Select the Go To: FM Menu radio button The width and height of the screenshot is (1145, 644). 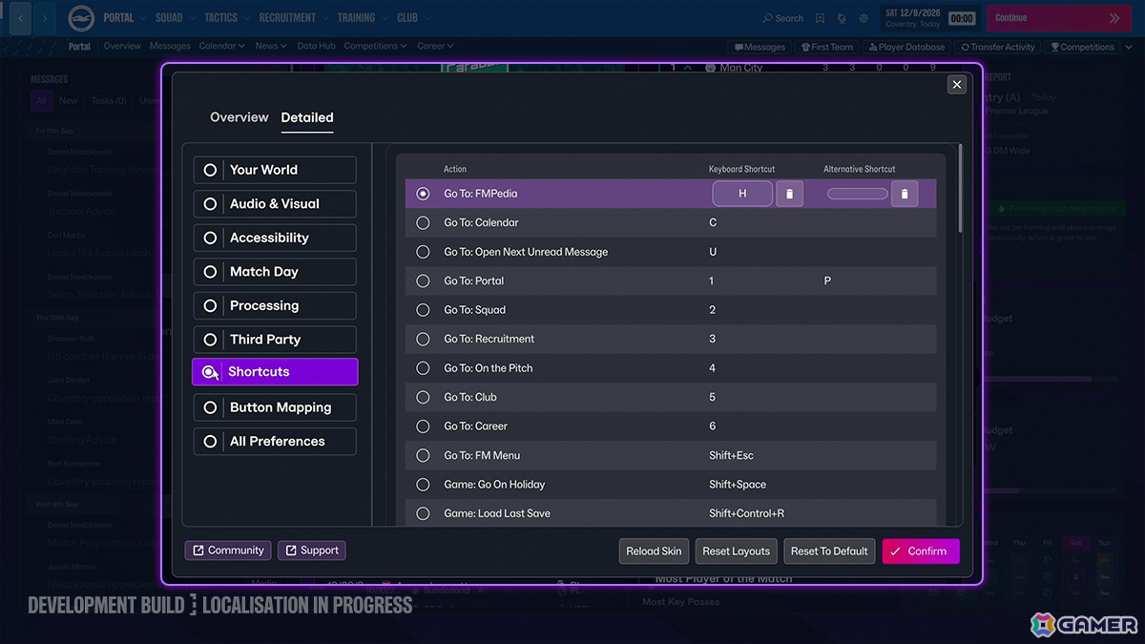click(423, 455)
